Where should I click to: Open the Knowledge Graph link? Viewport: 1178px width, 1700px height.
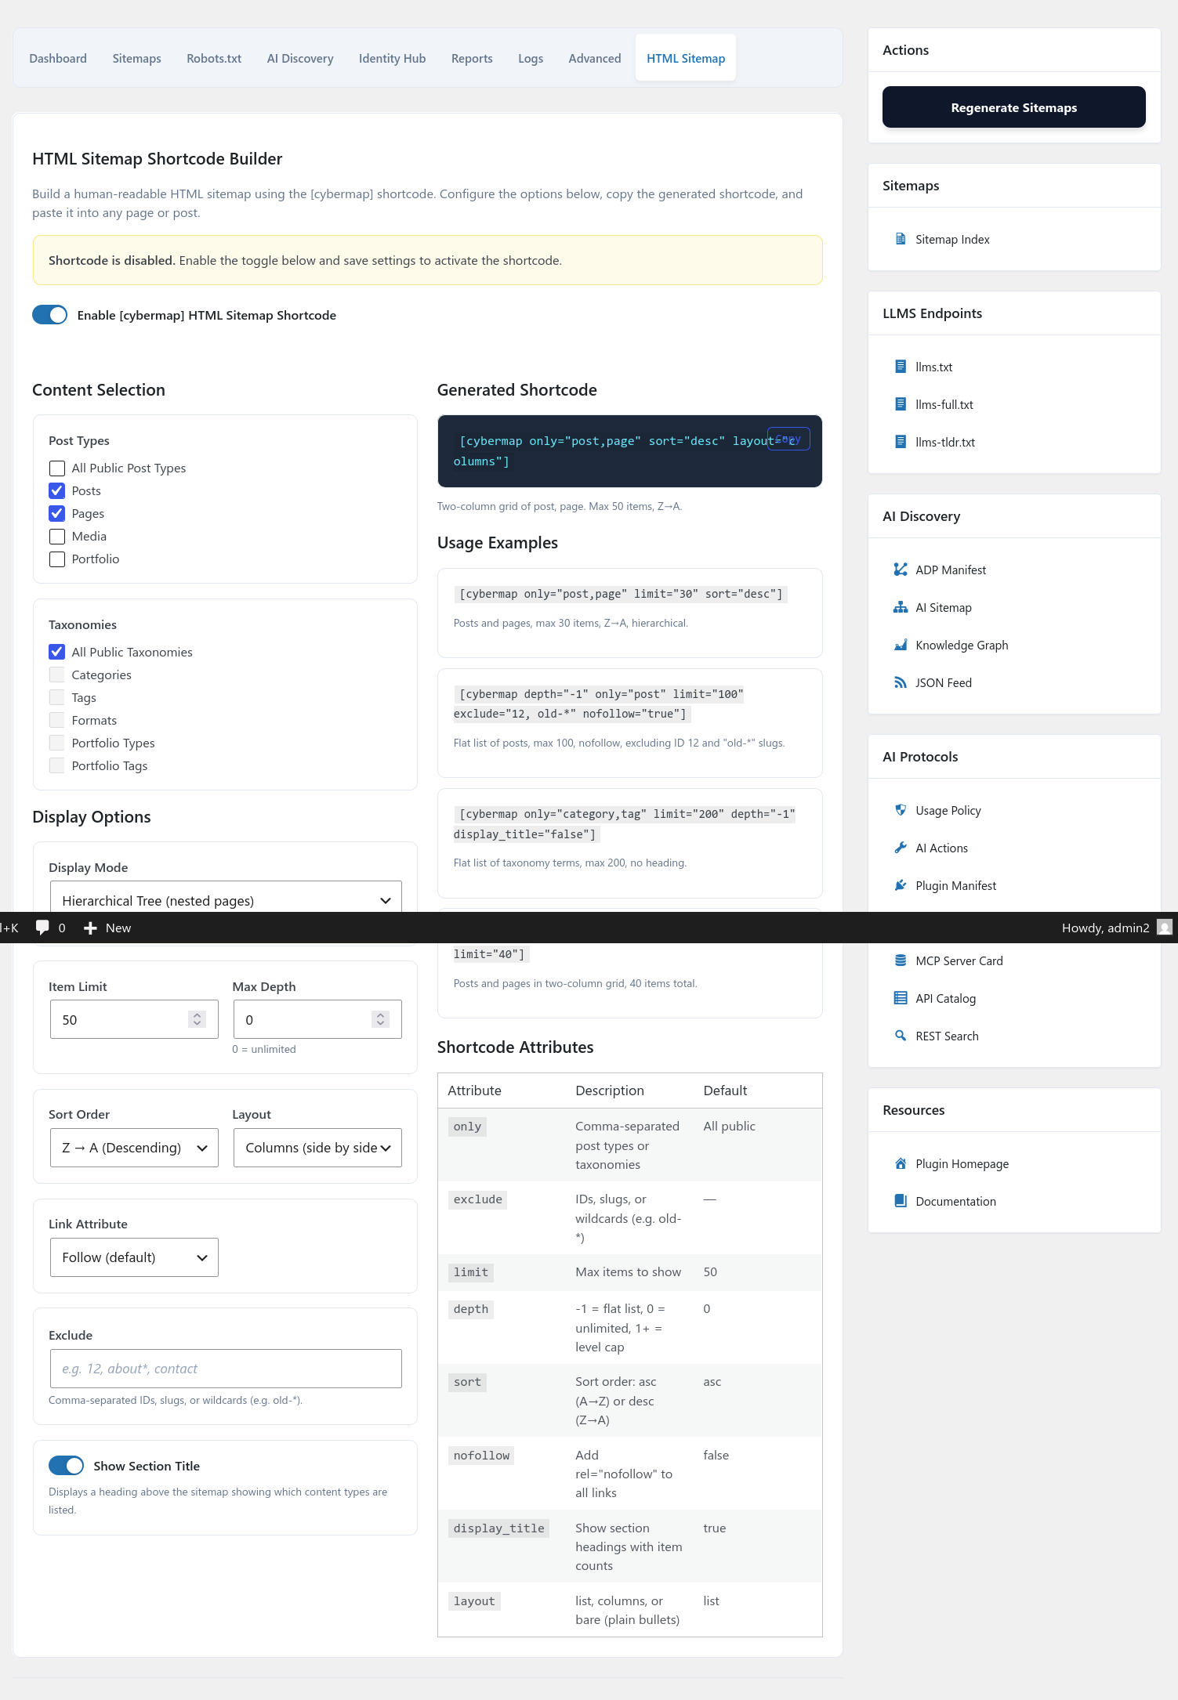pyautogui.click(x=962, y=646)
